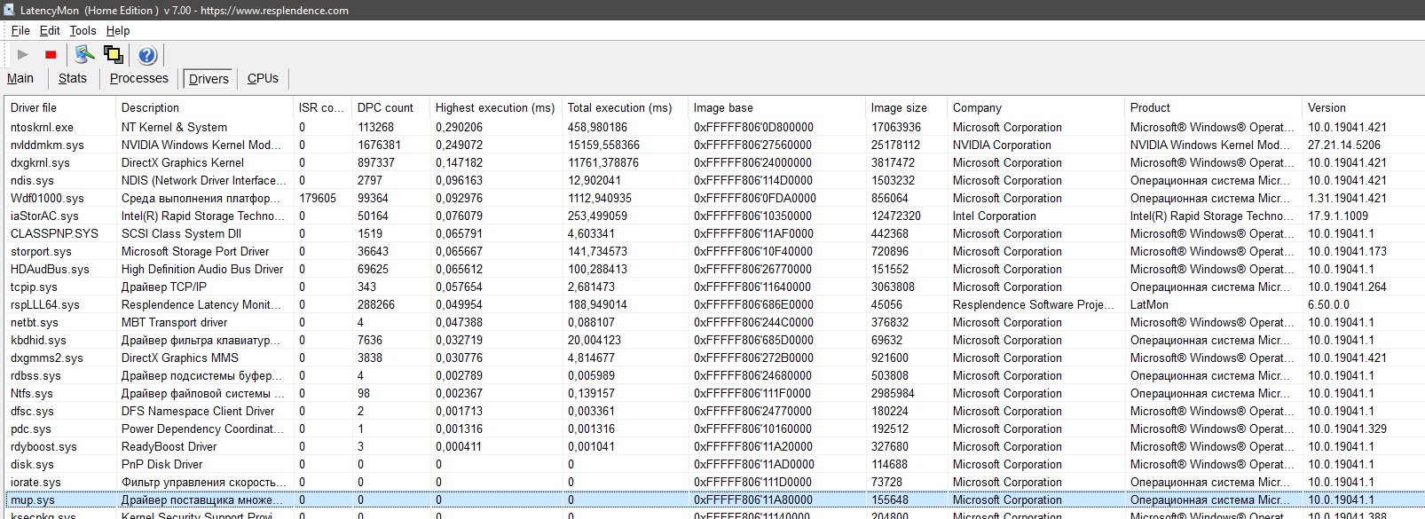This screenshot has width=1425, height=519.
Task: Click the overlapping windows toolbar icon
Action: tap(114, 55)
